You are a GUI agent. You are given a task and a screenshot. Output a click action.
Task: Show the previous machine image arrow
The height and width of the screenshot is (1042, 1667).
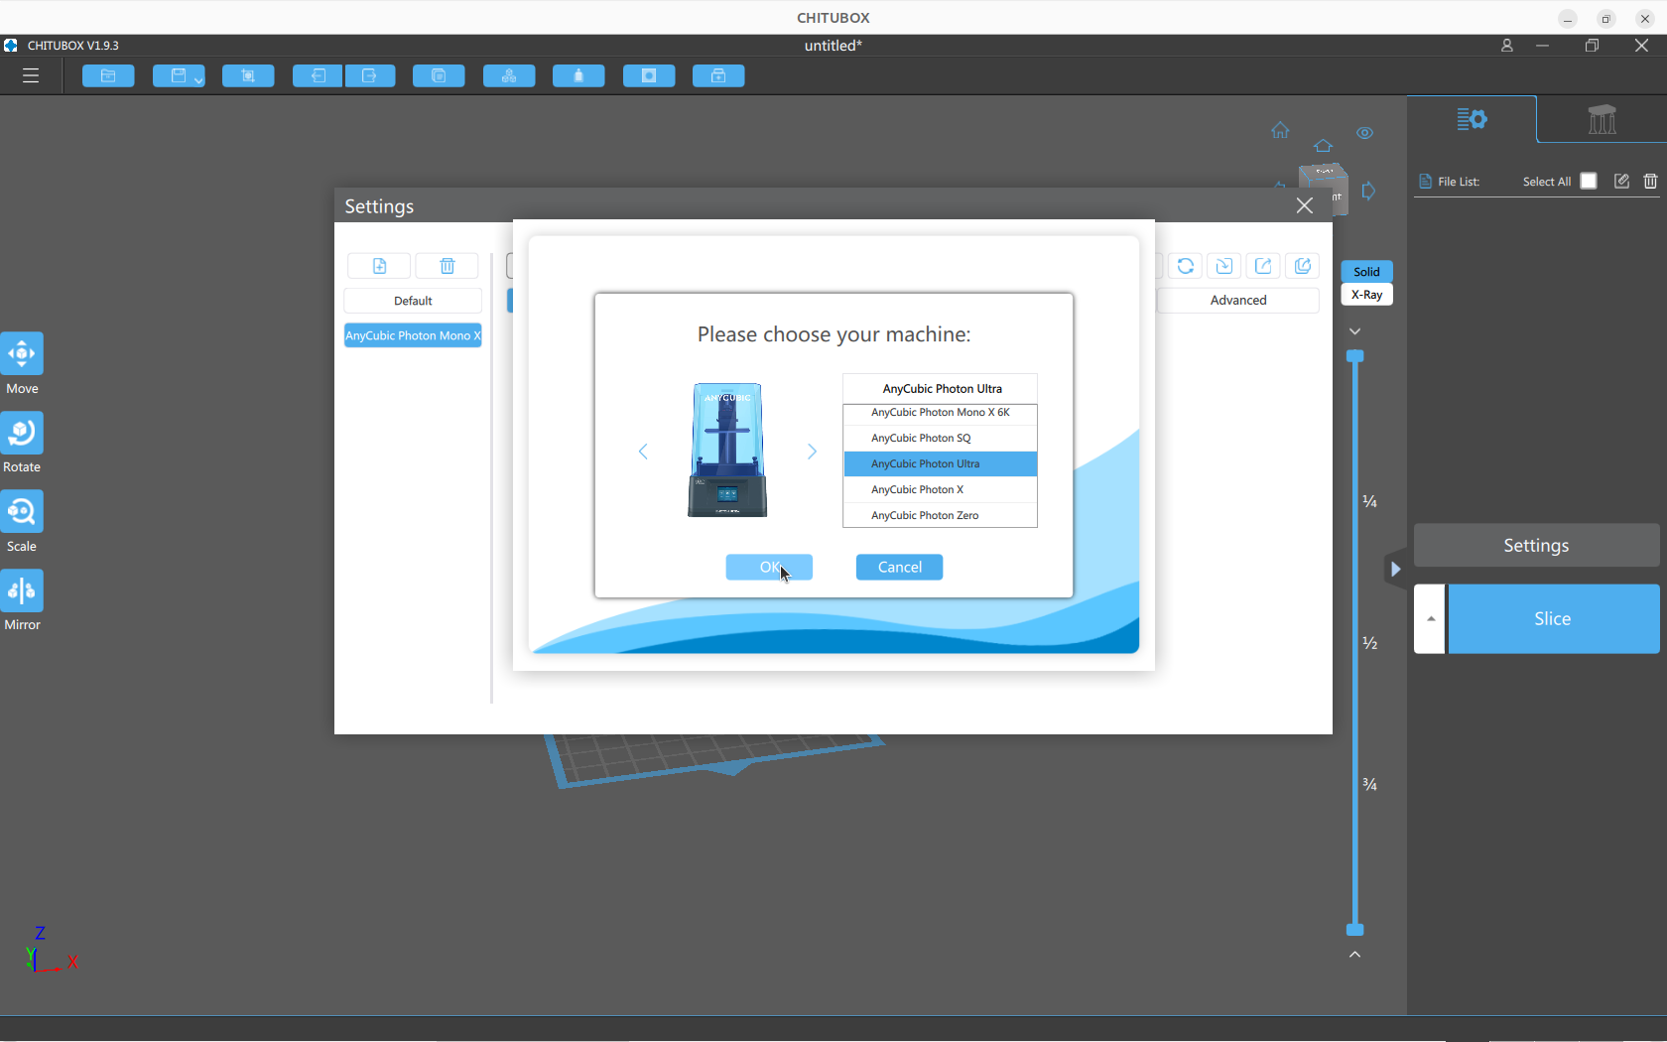point(643,452)
